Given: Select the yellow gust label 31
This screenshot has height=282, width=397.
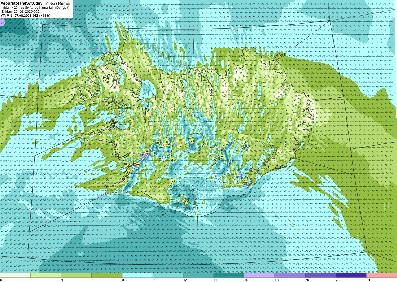Looking at the screenshot, I should point(128,172).
